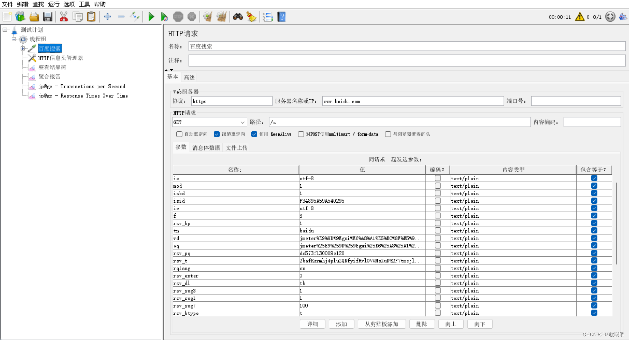
Task: Click the 添加 button
Action: point(341,324)
